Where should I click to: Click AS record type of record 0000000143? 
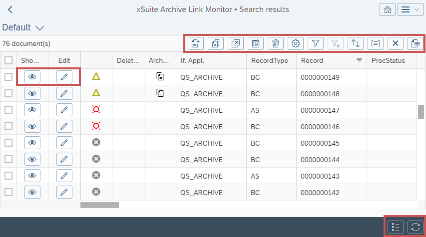[x=255, y=176]
